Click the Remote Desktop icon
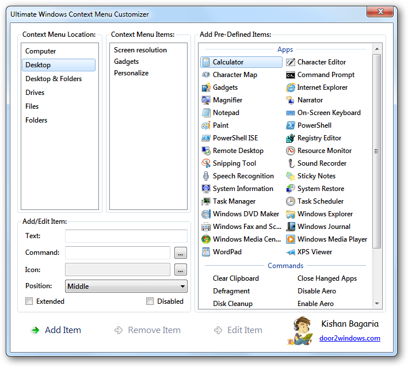The image size is (408, 367). (206, 151)
